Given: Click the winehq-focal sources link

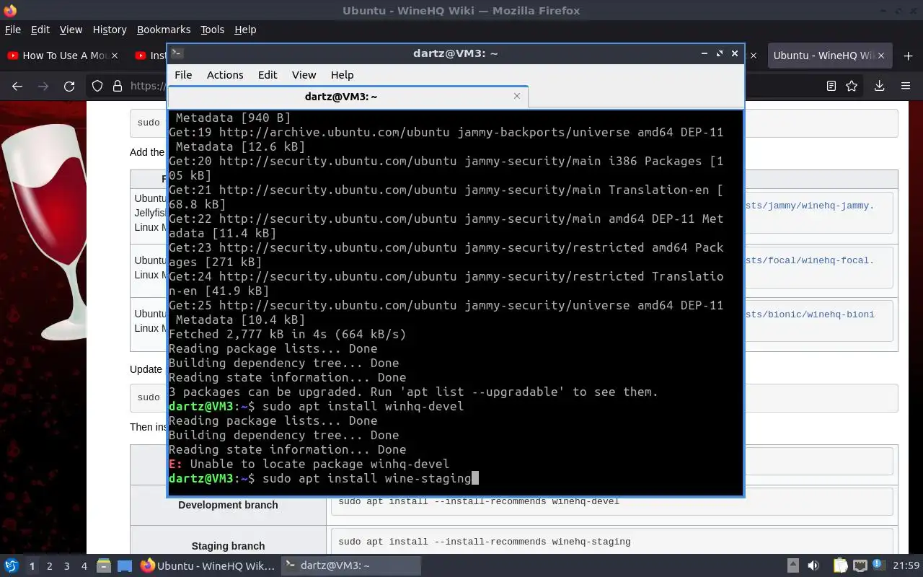Looking at the screenshot, I should pos(809,260).
